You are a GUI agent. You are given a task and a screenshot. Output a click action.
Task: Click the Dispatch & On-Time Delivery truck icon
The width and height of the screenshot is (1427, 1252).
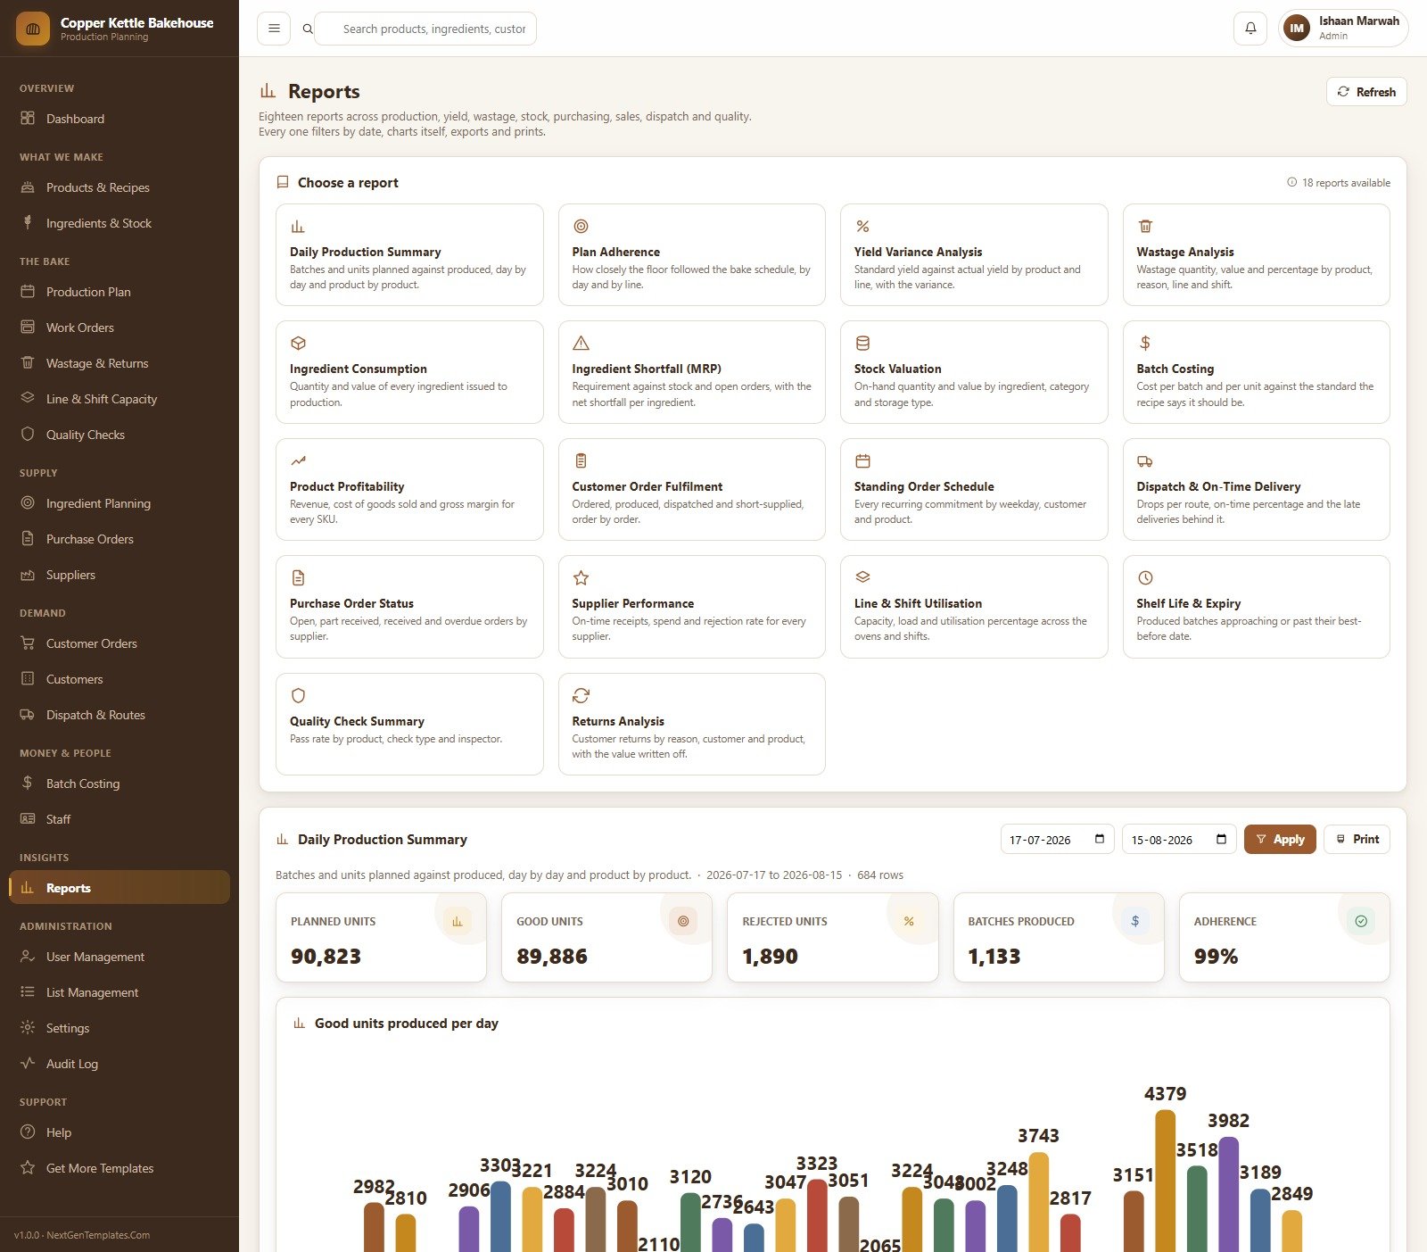click(x=1145, y=461)
